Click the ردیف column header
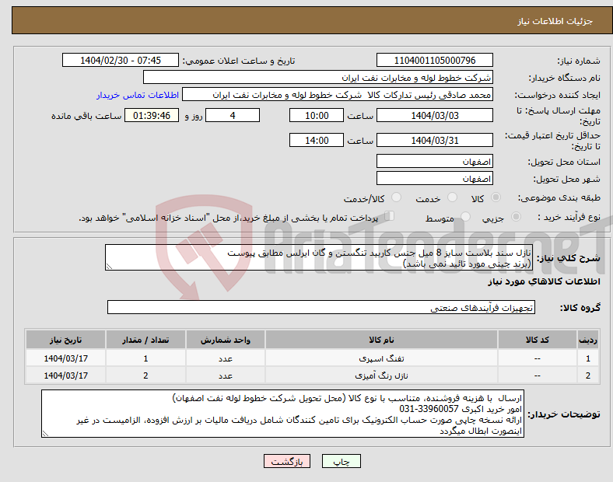This screenshot has width=613, height=482. 588,340
